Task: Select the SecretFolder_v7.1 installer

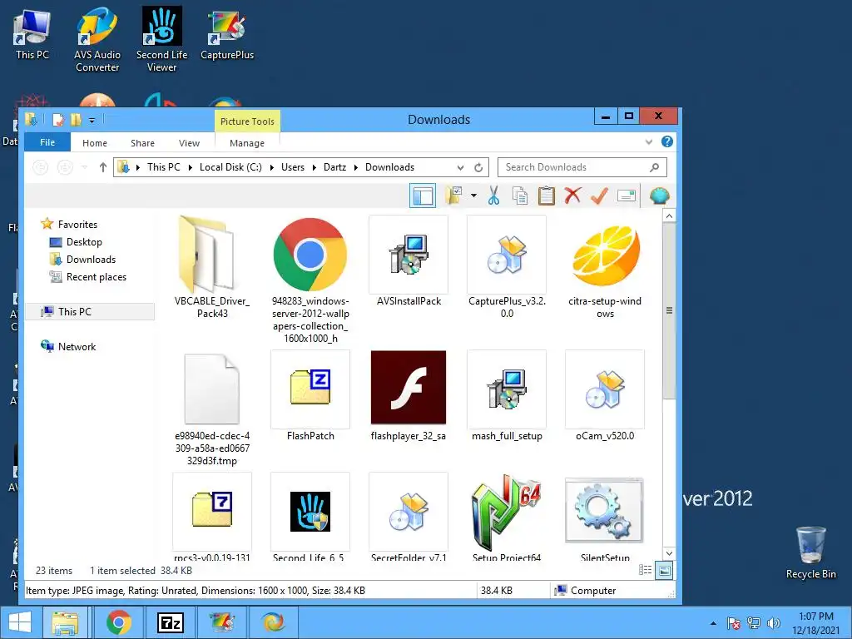Action: 409,517
